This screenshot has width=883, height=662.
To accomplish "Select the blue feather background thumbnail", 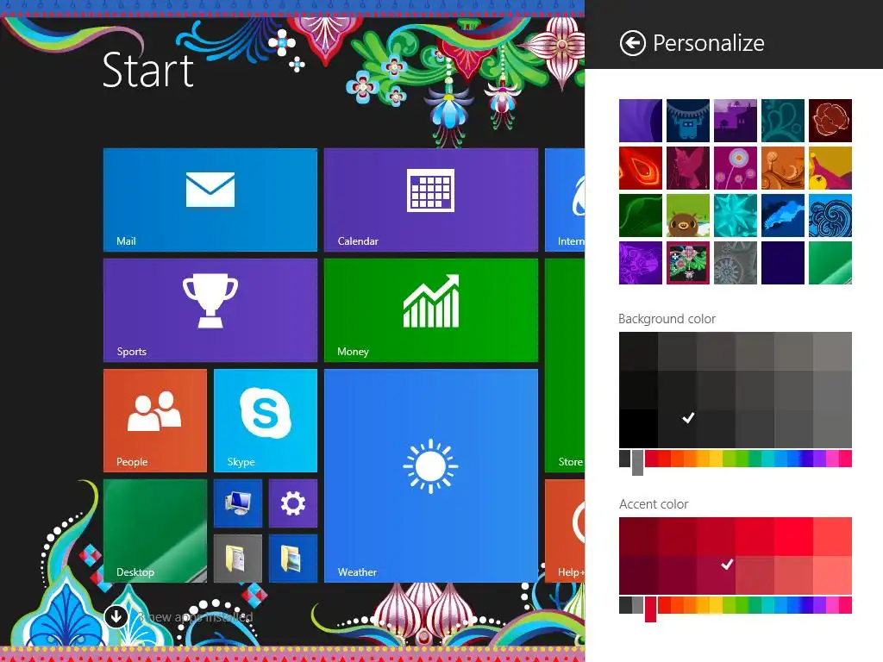I will (783, 215).
